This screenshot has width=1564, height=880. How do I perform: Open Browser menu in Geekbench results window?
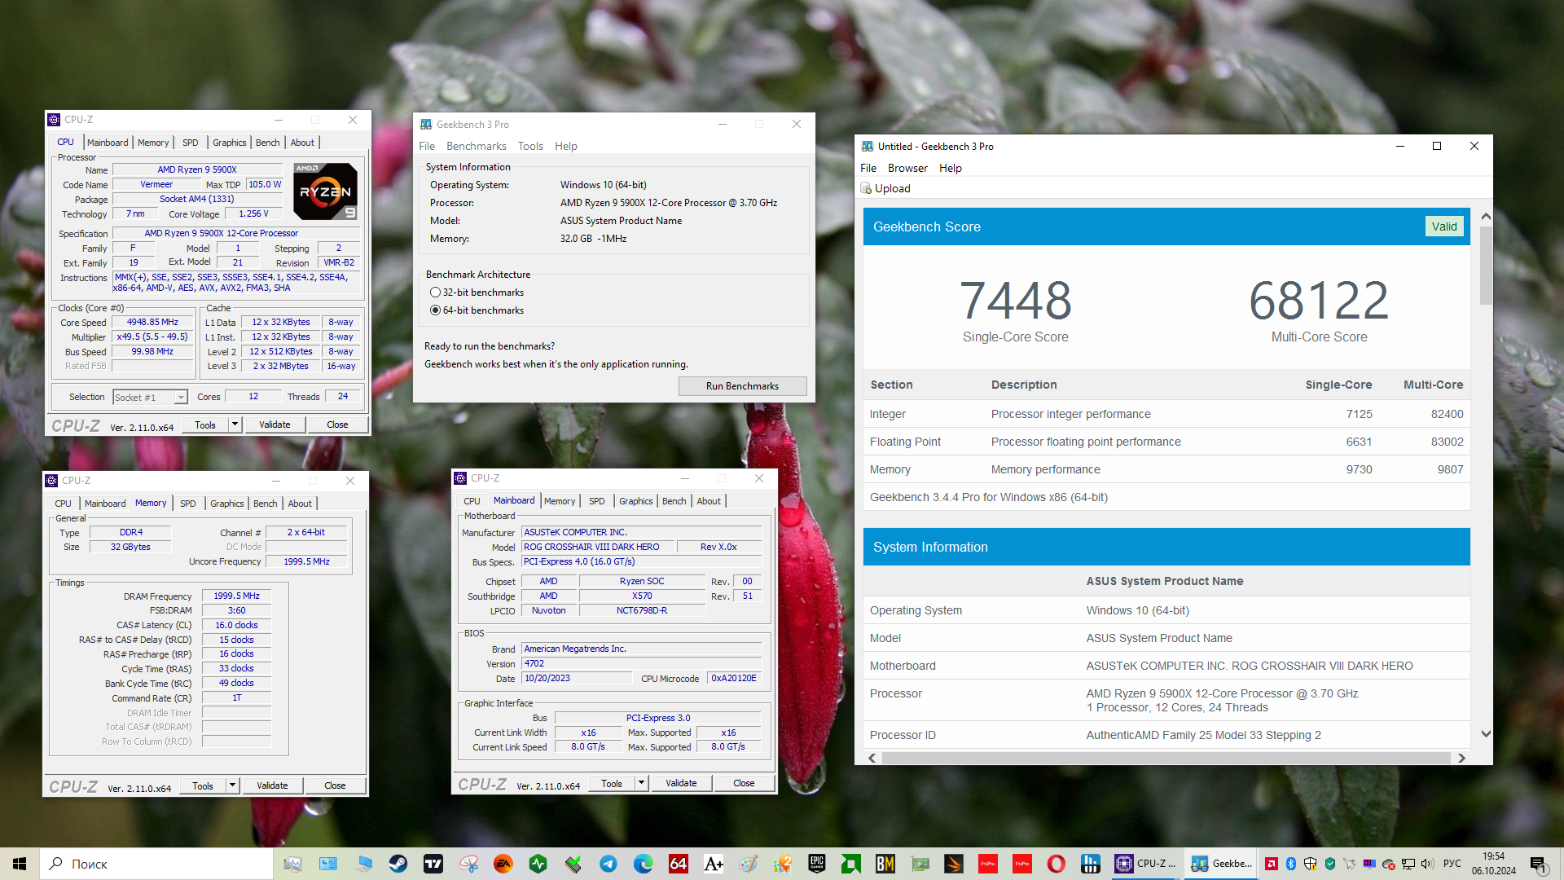(x=907, y=168)
